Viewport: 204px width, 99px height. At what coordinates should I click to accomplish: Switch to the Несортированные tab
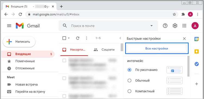coord(74,49)
